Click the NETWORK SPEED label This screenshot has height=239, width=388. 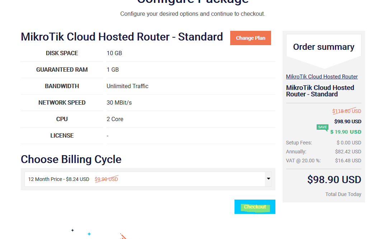(x=62, y=102)
